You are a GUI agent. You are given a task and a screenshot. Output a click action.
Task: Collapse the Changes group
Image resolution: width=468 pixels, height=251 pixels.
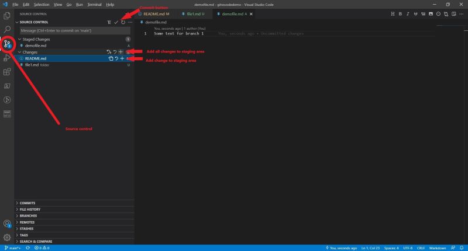[20, 52]
